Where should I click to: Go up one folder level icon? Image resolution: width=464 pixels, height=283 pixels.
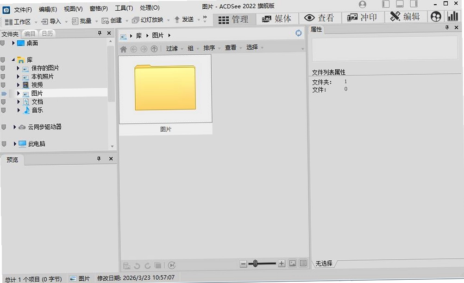click(154, 49)
